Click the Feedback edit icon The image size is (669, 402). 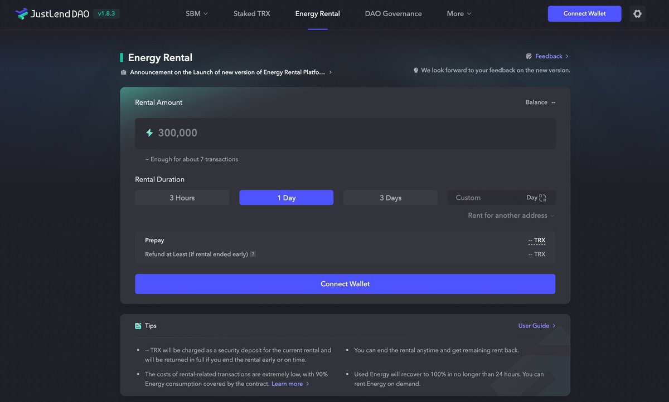tap(529, 56)
